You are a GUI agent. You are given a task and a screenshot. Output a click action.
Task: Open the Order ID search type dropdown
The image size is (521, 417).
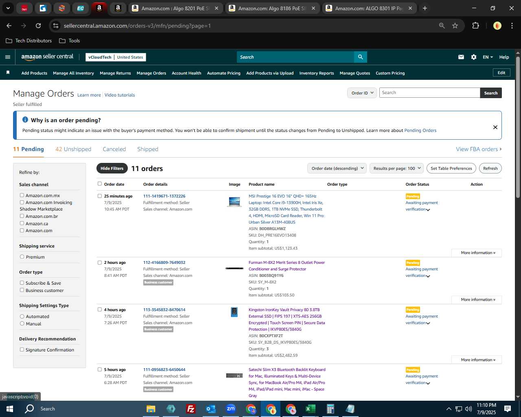pyautogui.click(x=362, y=93)
